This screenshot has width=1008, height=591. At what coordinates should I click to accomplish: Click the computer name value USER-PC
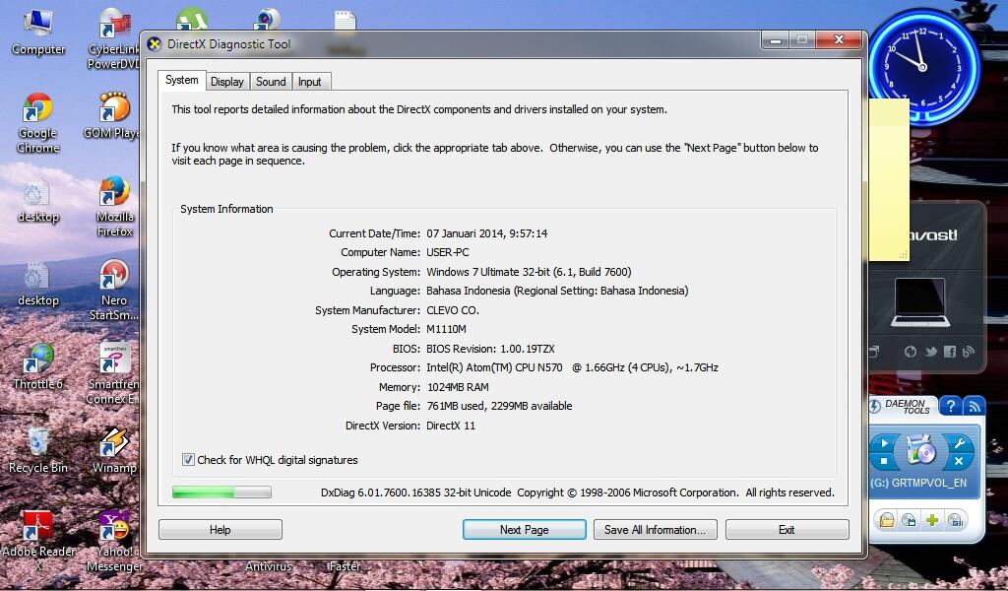coord(448,253)
